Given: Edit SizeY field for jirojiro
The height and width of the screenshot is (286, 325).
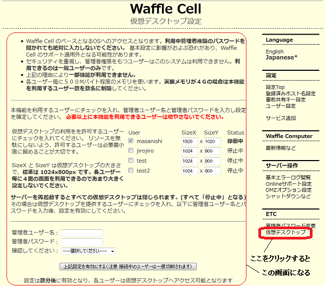Looking at the screenshot, I should click(x=212, y=151).
